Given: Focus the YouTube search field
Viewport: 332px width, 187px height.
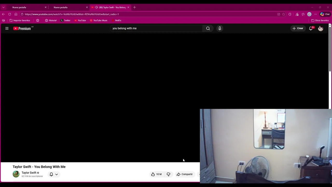Looking at the screenshot, I should [156, 28].
